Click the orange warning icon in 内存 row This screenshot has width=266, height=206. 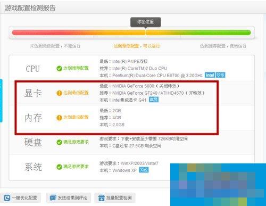[59, 118]
